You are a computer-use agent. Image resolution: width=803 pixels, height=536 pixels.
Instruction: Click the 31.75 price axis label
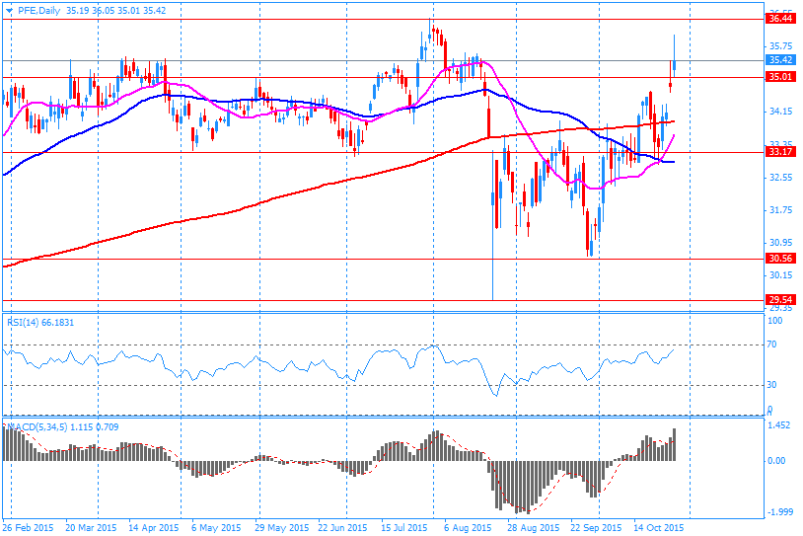click(x=780, y=210)
